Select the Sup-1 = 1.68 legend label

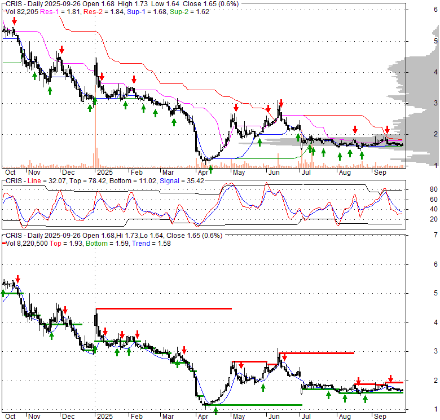[147, 12]
